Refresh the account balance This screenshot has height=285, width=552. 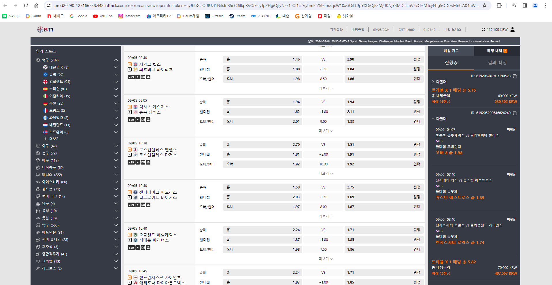tap(483, 29)
